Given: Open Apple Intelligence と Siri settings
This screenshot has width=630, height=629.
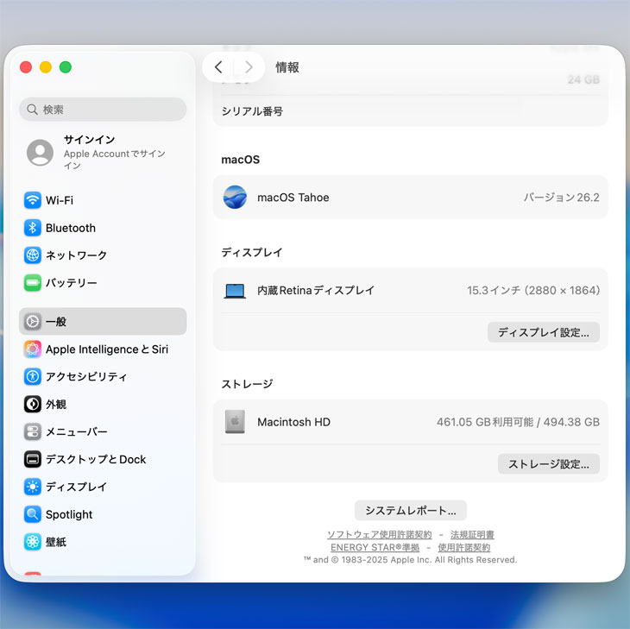Looking at the screenshot, I should pos(106,349).
